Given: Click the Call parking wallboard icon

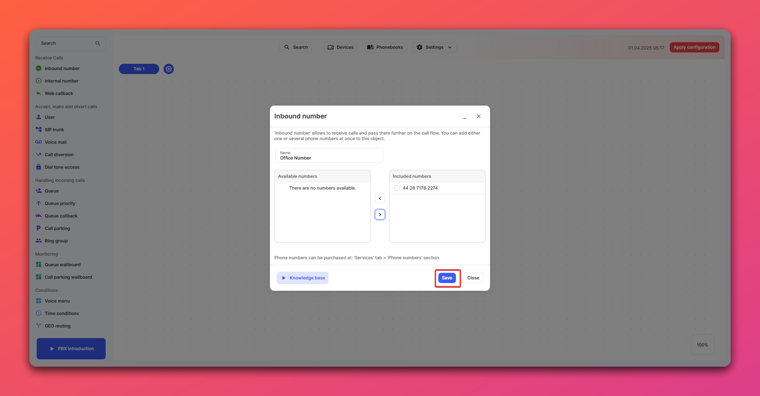Looking at the screenshot, I should pos(39,277).
